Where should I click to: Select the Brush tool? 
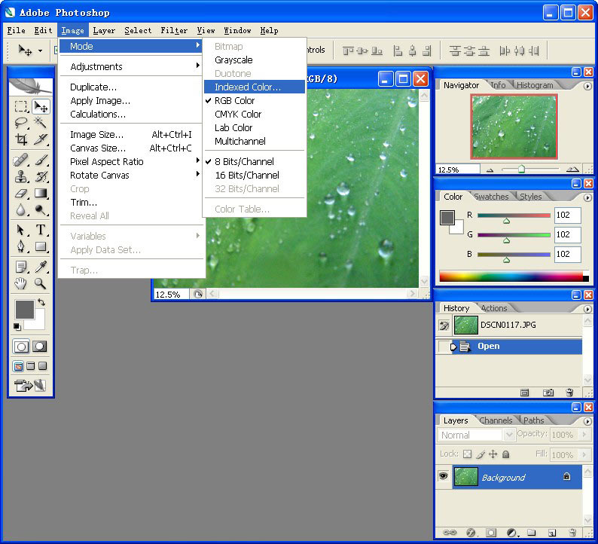point(41,160)
